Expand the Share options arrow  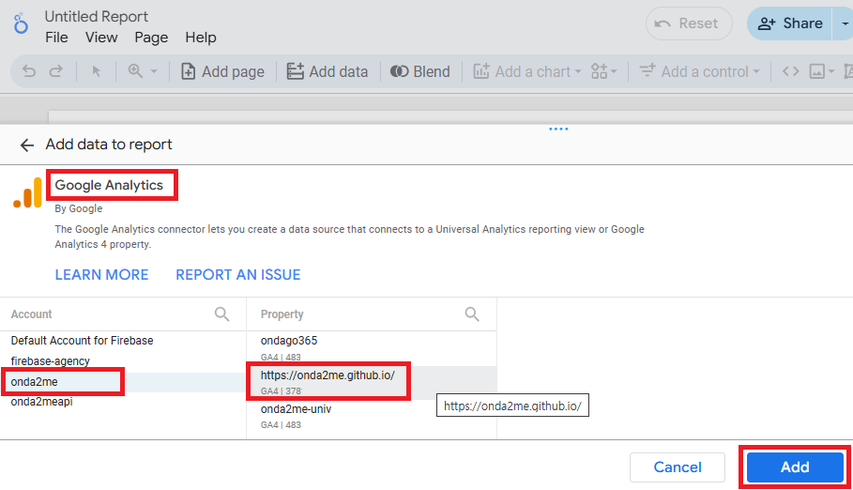844,23
